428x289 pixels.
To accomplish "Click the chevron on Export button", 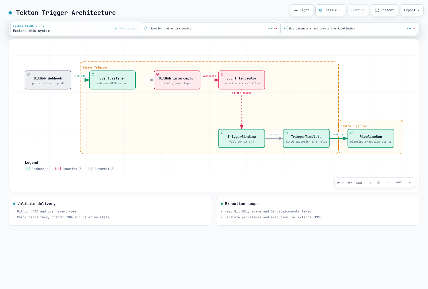I will 419,10.
